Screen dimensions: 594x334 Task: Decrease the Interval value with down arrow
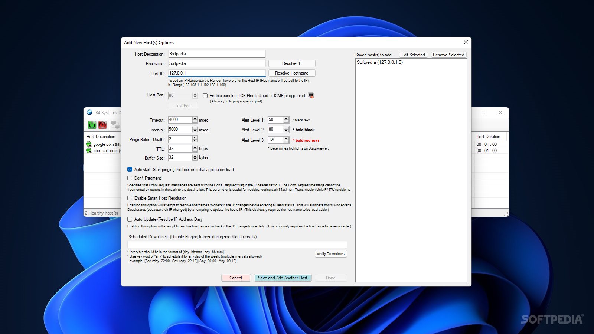point(195,131)
